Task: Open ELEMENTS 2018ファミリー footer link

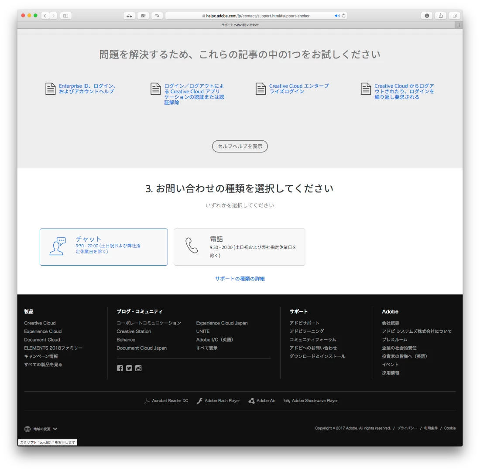Action: point(53,348)
